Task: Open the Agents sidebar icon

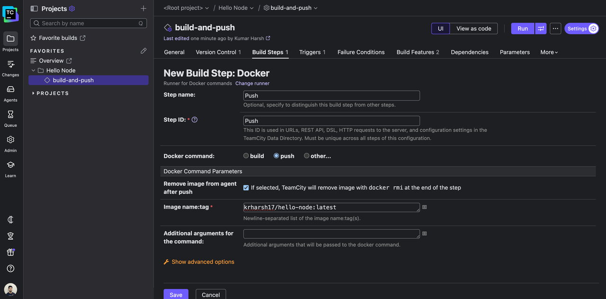Action: coord(10,93)
